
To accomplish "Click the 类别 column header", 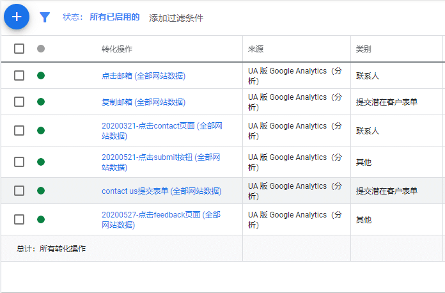I will pyautogui.click(x=364, y=49).
